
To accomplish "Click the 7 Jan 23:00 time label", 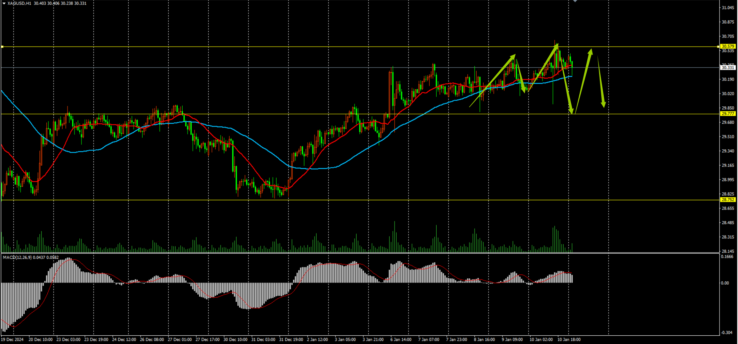I will pos(457,339).
